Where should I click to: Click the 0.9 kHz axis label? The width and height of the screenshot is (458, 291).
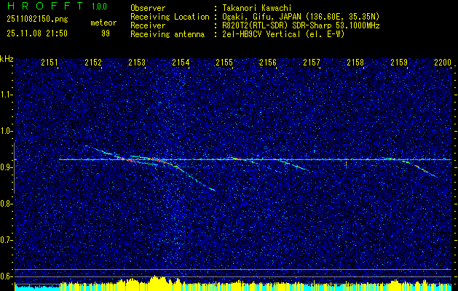(x=6, y=167)
